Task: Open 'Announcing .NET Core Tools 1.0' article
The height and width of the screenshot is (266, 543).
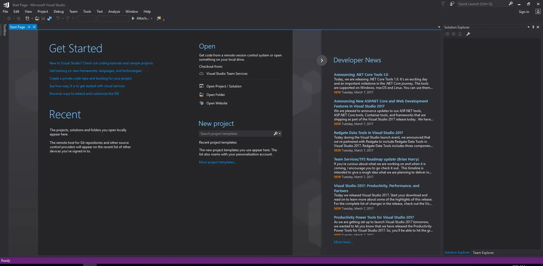Action: coord(361,75)
